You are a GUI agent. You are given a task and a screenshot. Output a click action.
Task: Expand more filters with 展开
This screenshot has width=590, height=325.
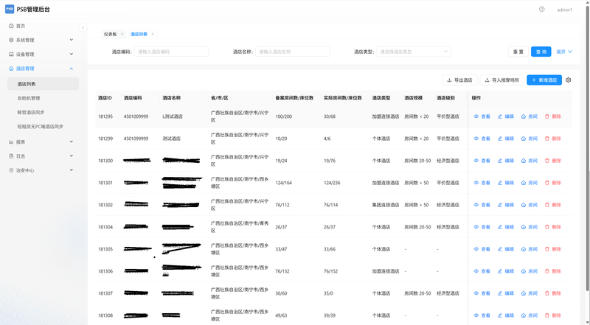click(x=564, y=52)
